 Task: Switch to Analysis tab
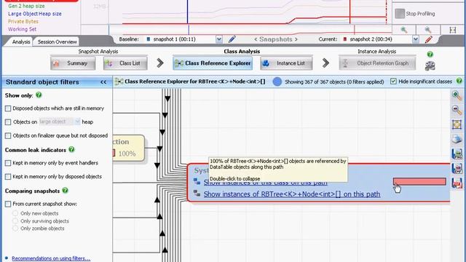(21, 42)
